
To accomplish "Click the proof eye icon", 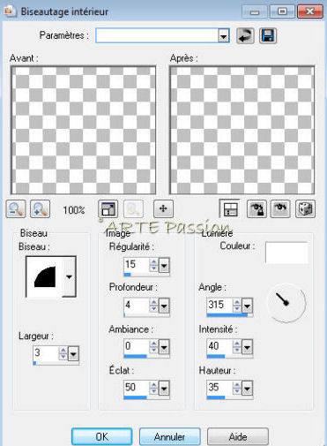I will (281, 209).
